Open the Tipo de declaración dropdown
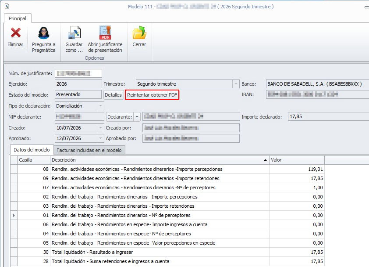Image resolution: width=369 pixels, height=267 pixels. click(100, 106)
